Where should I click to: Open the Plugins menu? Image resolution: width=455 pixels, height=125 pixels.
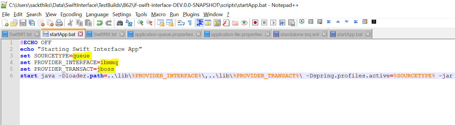(x=191, y=14)
